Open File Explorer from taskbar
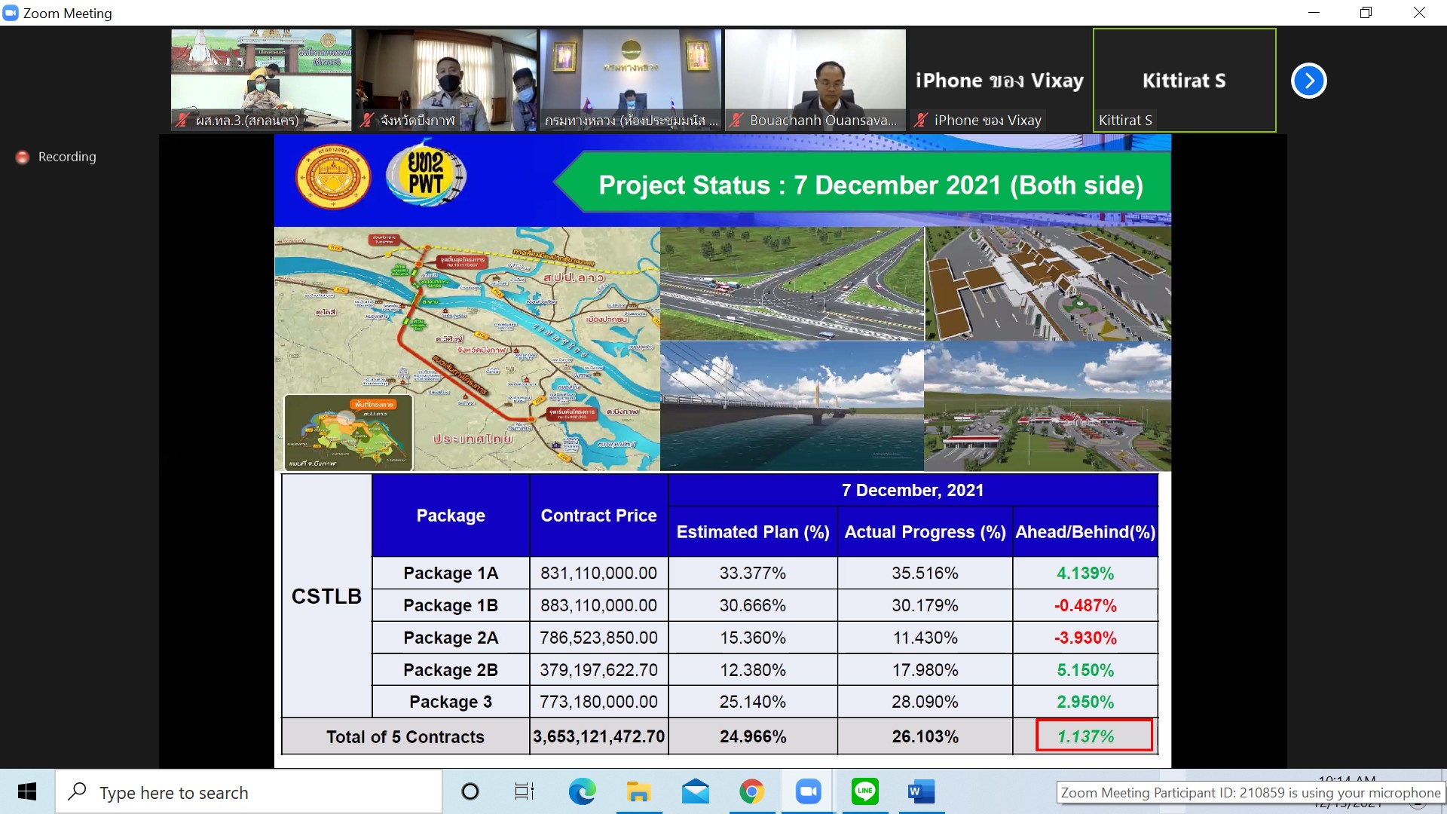This screenshot has width=1447, height=814. (638, 791)
